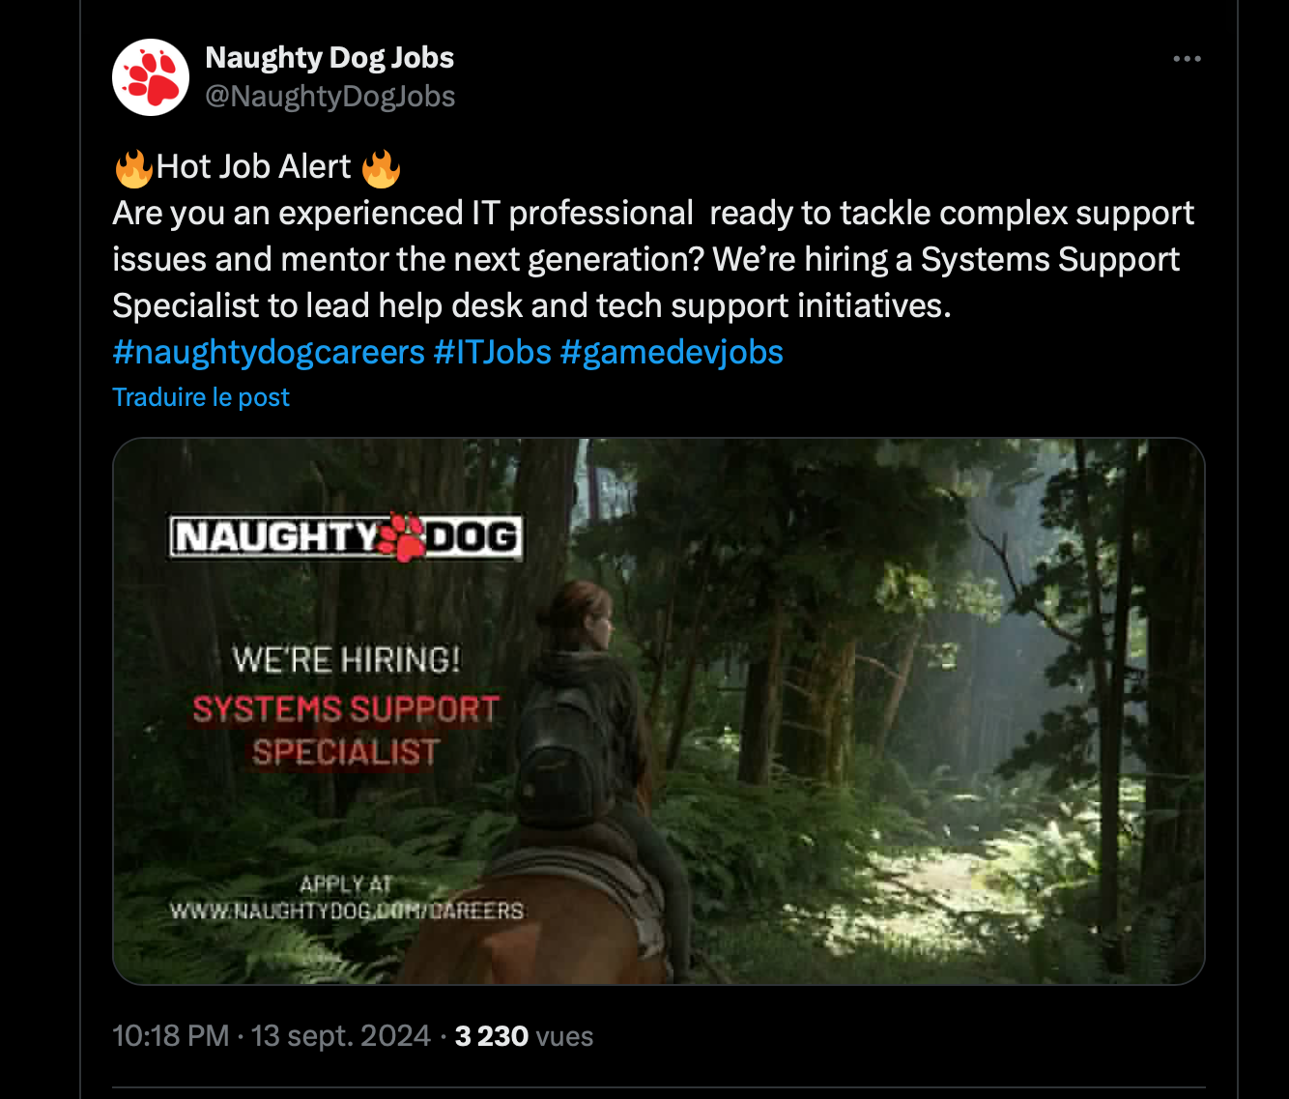Screen dimensions: 1289x1099
Task: Click the Naughty Dog logo in image
Action: (x=347, y=536)
